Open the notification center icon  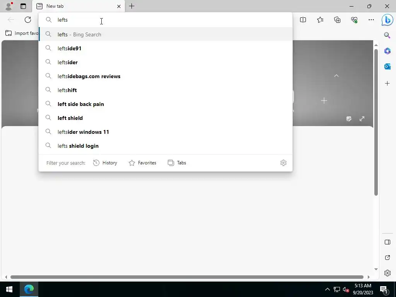384,289
